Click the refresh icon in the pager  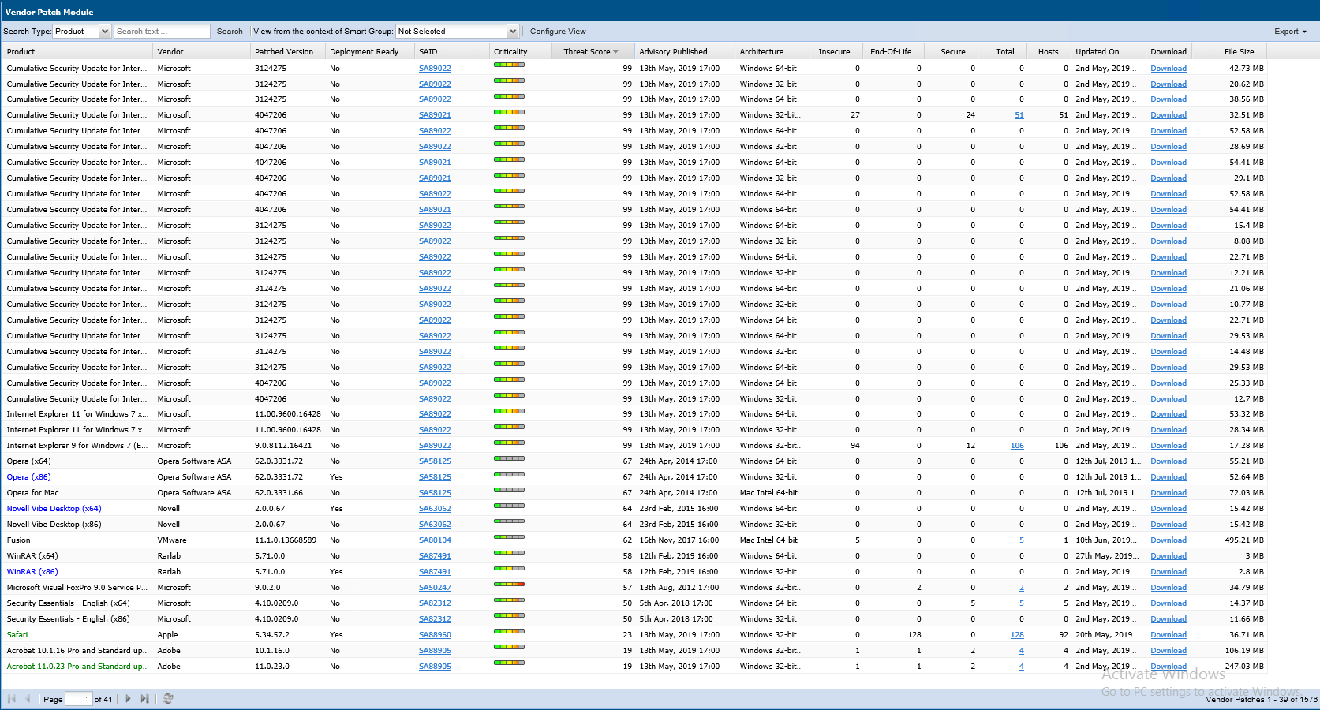click(167, 699)
